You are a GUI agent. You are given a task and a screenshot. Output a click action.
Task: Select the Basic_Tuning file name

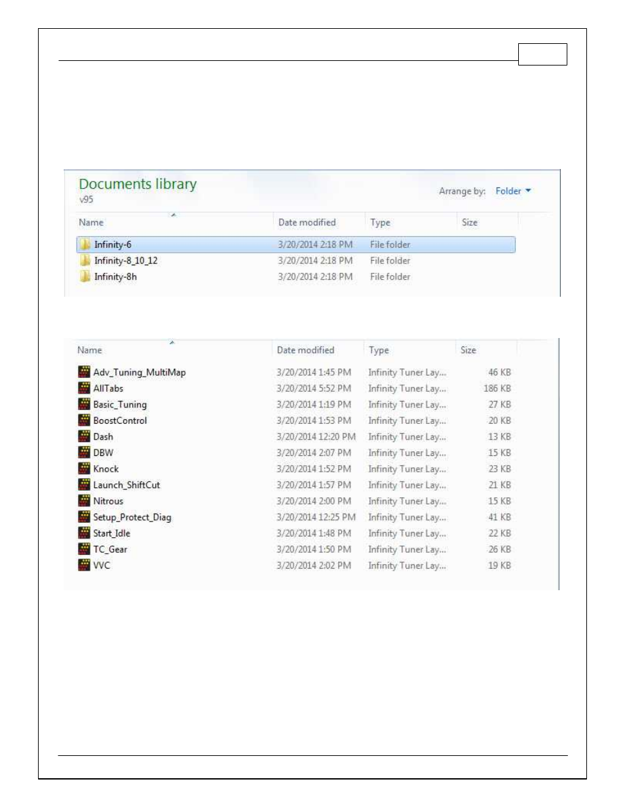[120, 405]
